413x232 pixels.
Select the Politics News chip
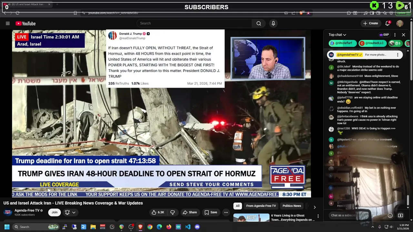pyautogui.click(x=292, y=206)
